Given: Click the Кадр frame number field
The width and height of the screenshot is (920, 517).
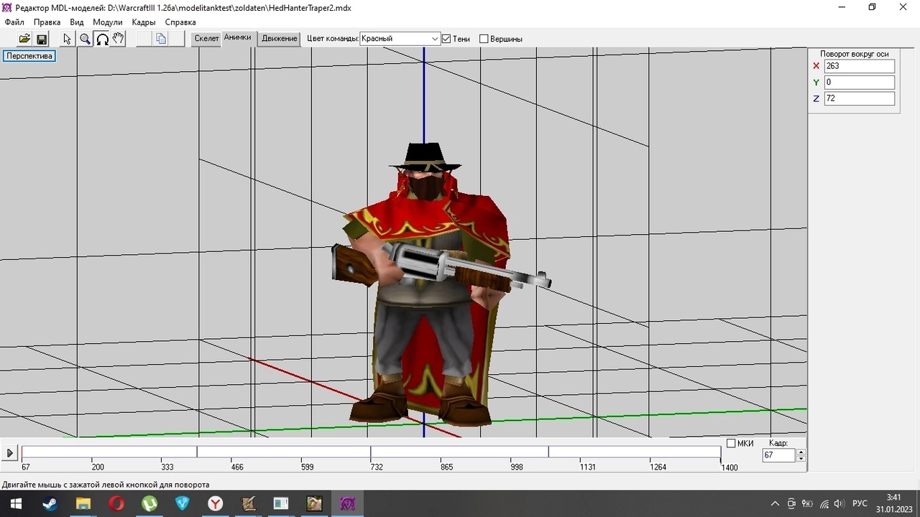Looking at the screenshot, I should click(779, 455).
